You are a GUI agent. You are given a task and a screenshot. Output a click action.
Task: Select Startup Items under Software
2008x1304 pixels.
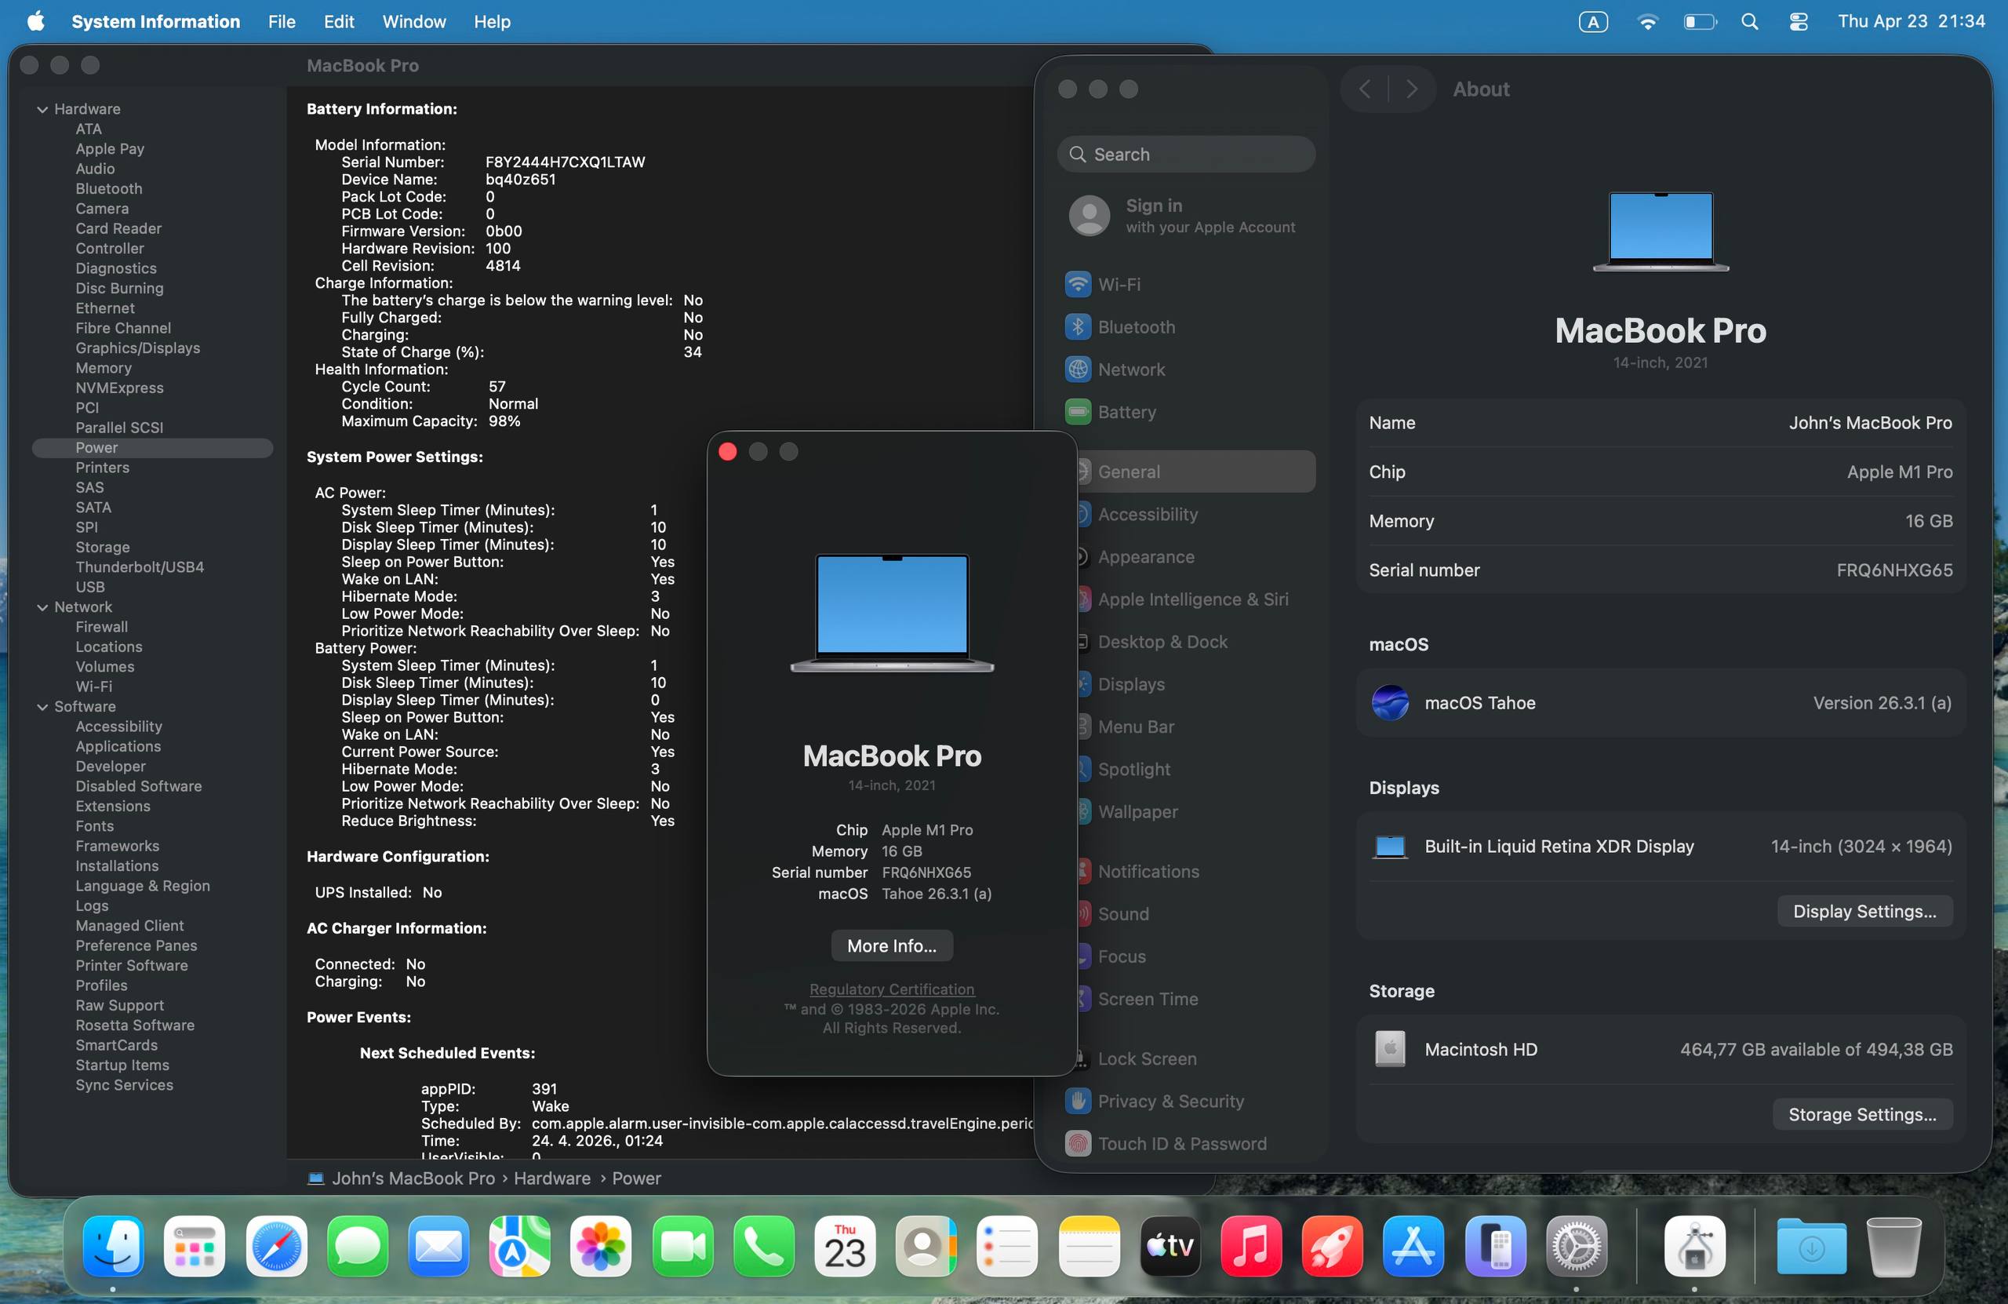(122, 1064)
